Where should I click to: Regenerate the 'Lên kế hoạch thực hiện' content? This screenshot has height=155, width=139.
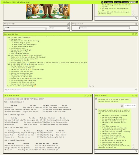(x=88, y=95)
